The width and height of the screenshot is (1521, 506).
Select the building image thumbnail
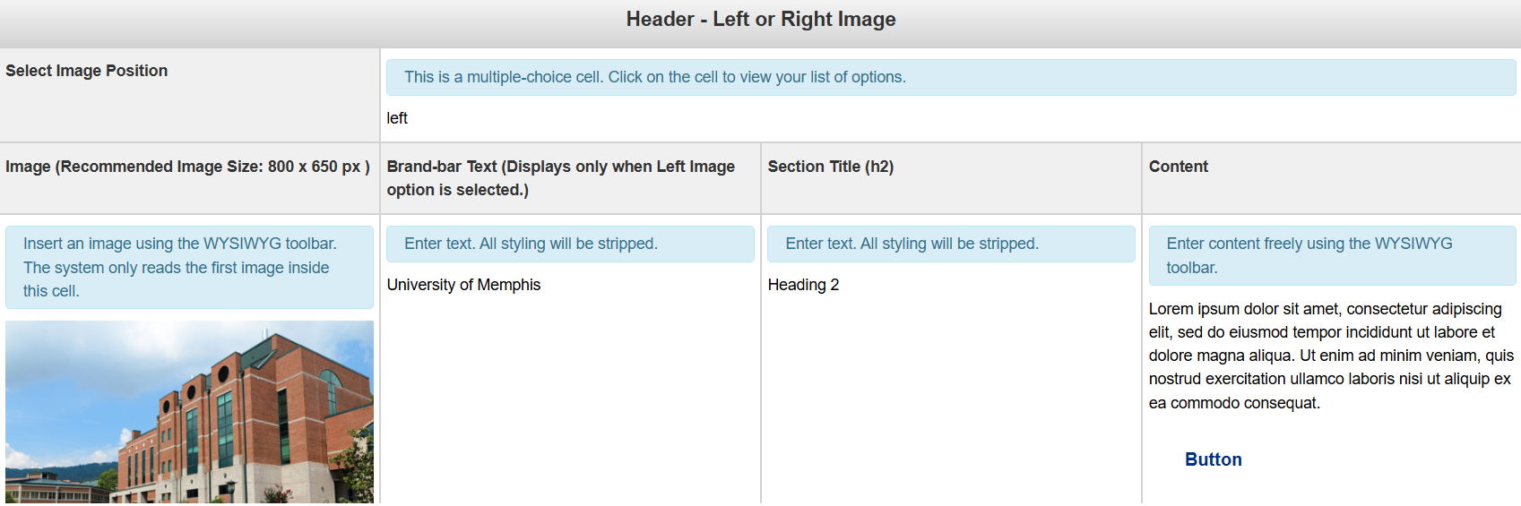[189, 412]
